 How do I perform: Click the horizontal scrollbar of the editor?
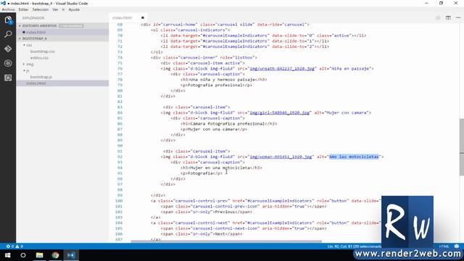coord(226,241)
